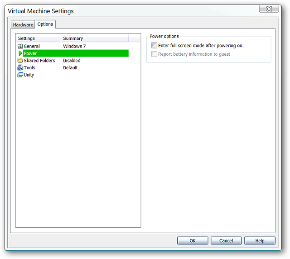Toggle Report battery information to guest

point(154,54)
